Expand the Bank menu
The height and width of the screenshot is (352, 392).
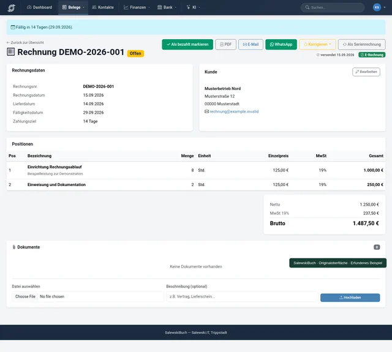167,7
